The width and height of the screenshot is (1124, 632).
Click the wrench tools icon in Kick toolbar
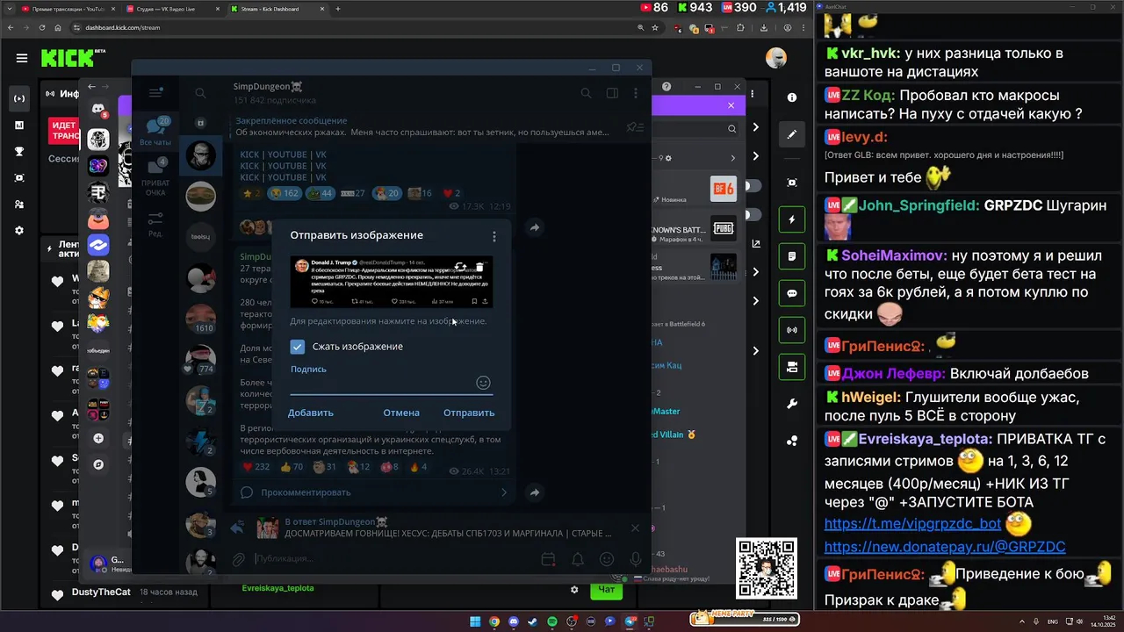tap(792, 404)
